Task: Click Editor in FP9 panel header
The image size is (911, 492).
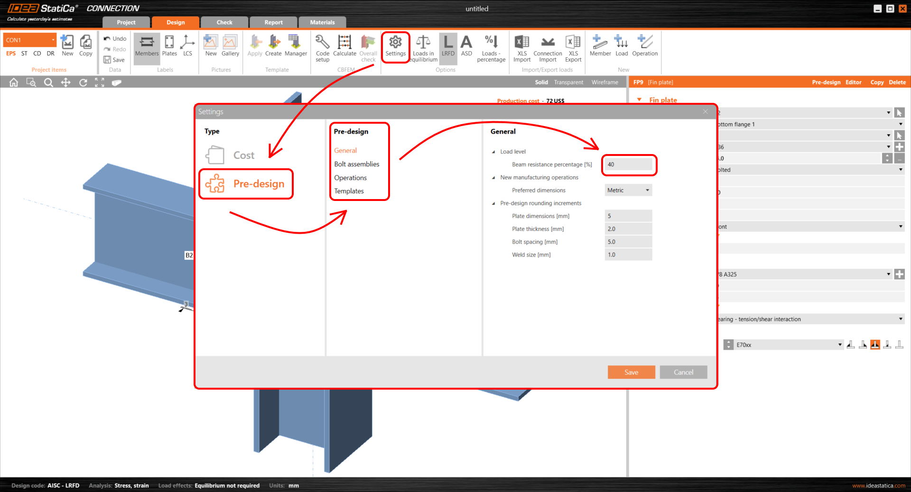Action: tap(853, 82)
